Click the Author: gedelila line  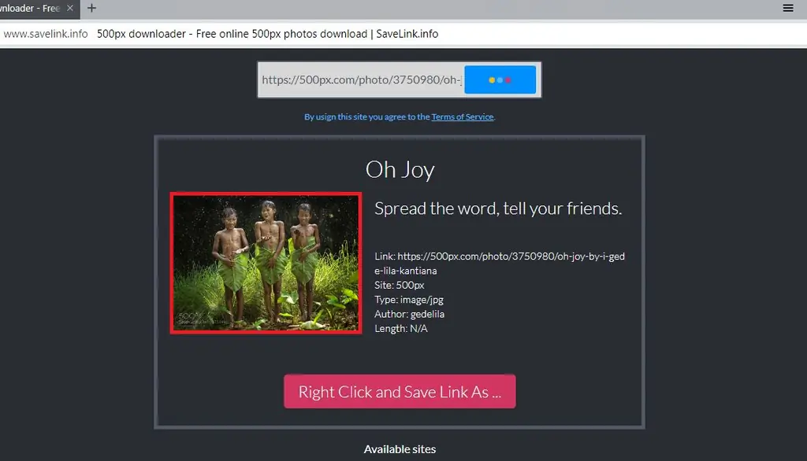(x=409, y=314)
